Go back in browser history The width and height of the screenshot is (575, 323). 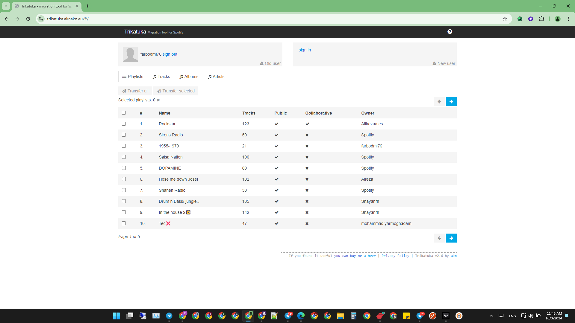coord(7,19)
